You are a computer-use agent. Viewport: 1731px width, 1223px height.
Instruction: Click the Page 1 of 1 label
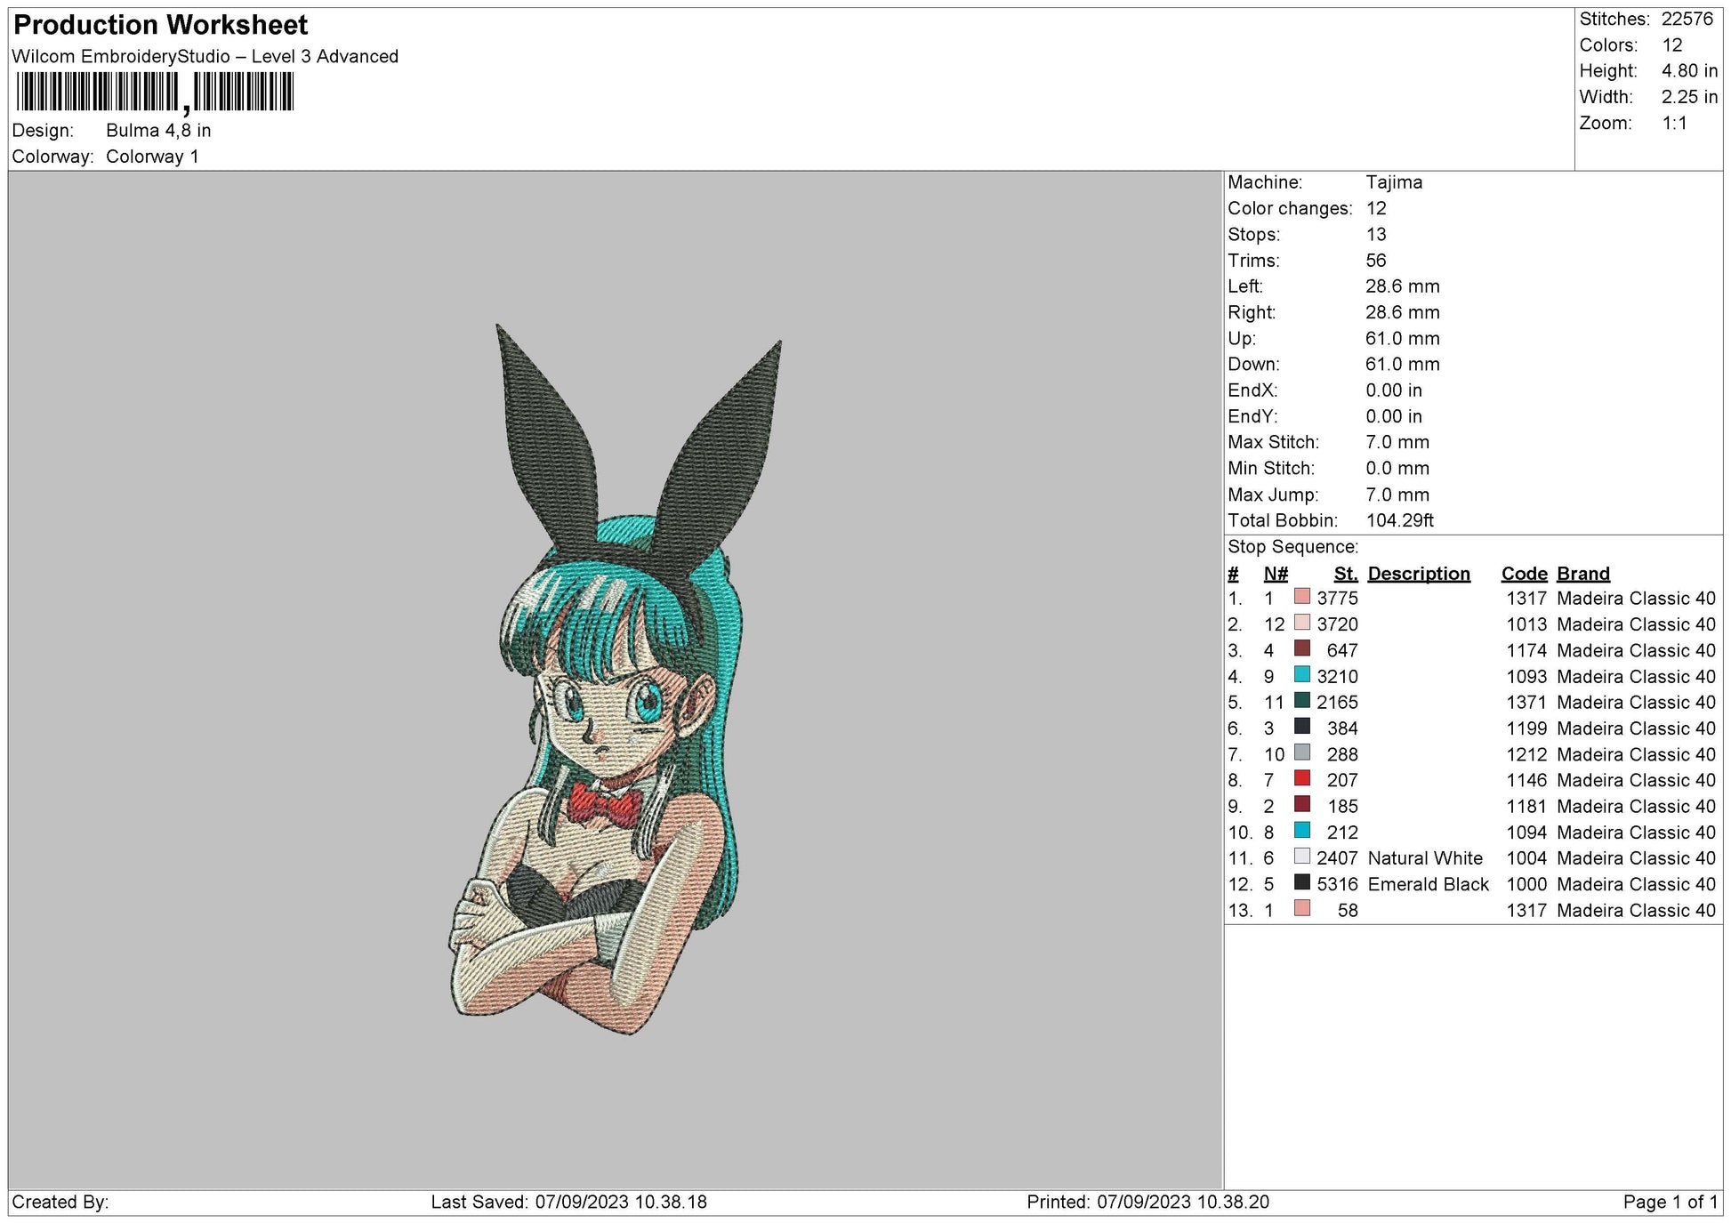(x=1670, y=1203)
